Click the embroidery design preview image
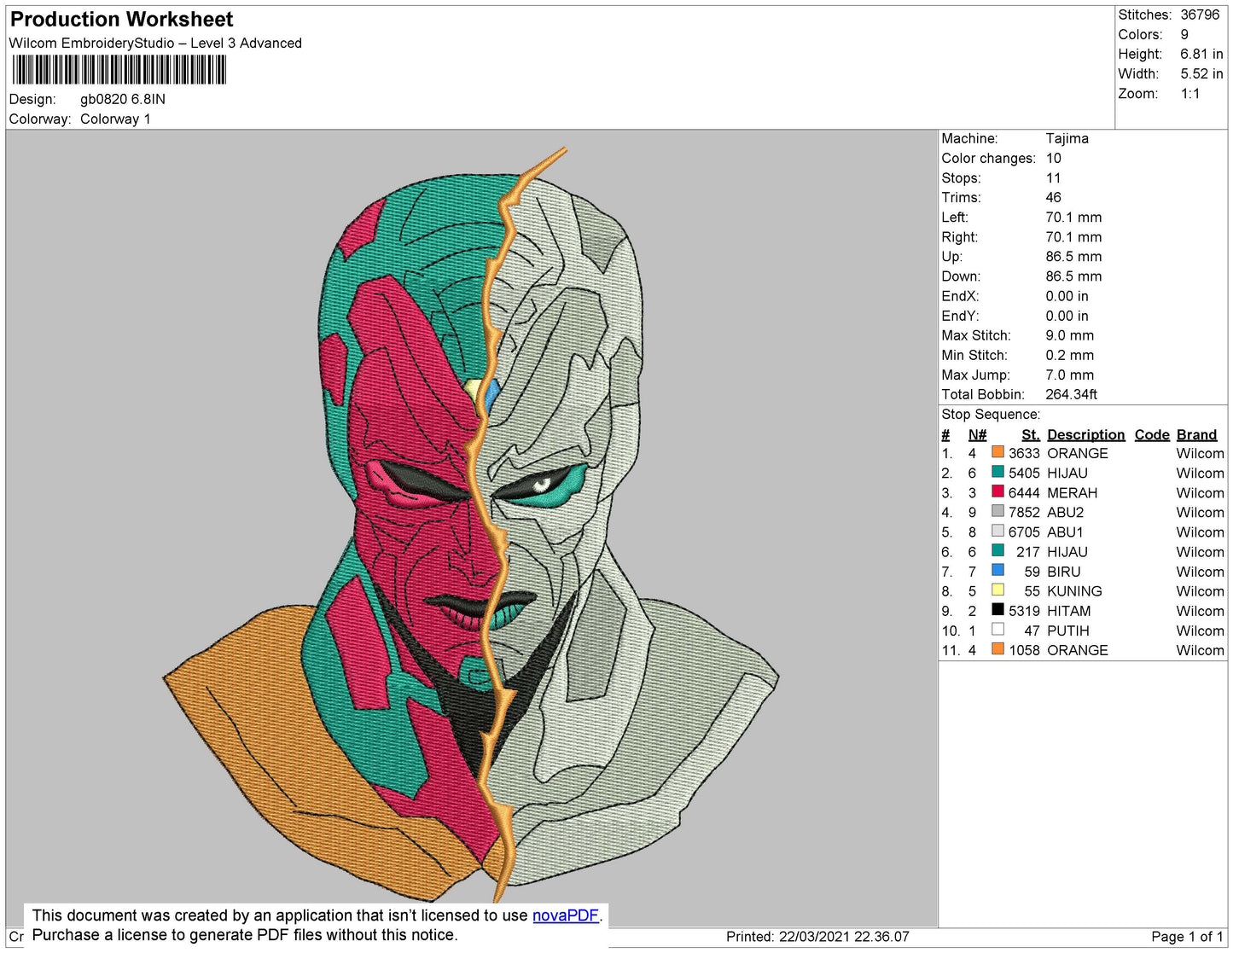The width and height of the screenshot is (1233, 953). tap(471, 525)
